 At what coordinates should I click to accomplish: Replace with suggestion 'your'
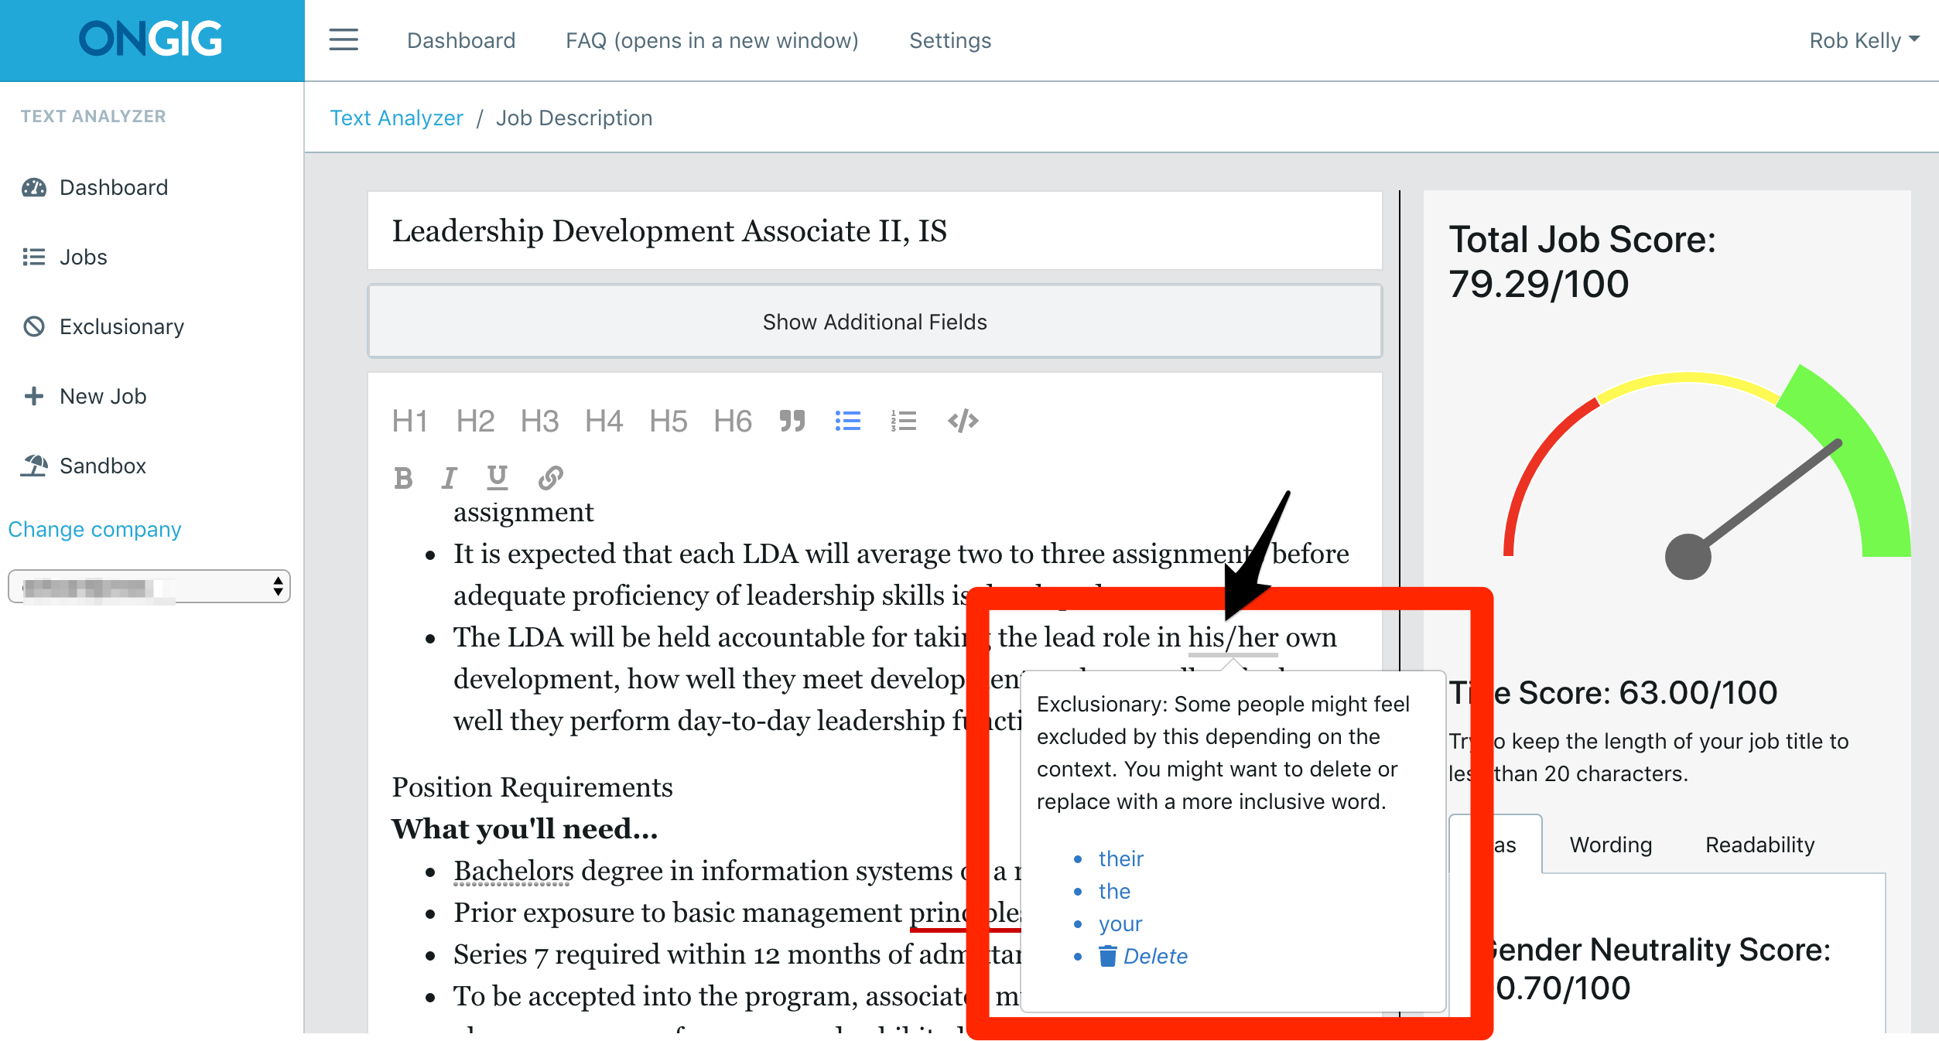[x=1120, y=923]
